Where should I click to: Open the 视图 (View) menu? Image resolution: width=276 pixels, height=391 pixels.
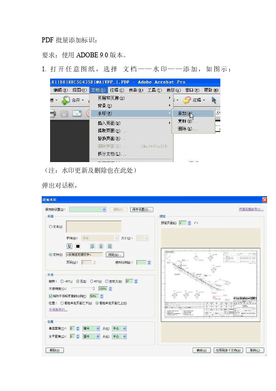tap(80, 90)
